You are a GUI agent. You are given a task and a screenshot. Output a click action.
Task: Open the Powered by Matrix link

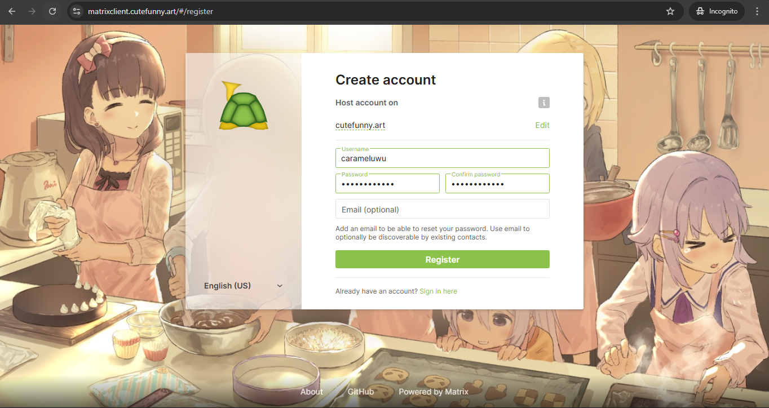point(434,392)
